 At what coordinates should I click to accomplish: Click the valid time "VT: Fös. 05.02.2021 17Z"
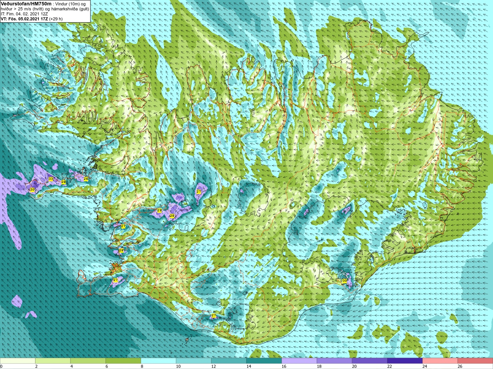[x=24, y=18]
